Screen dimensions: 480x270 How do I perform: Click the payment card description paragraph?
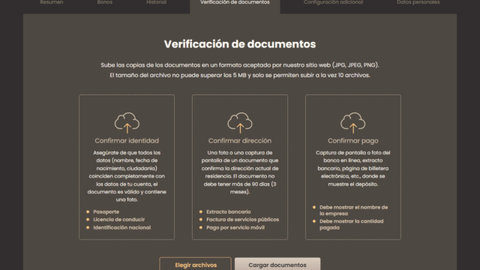(353, 168)
